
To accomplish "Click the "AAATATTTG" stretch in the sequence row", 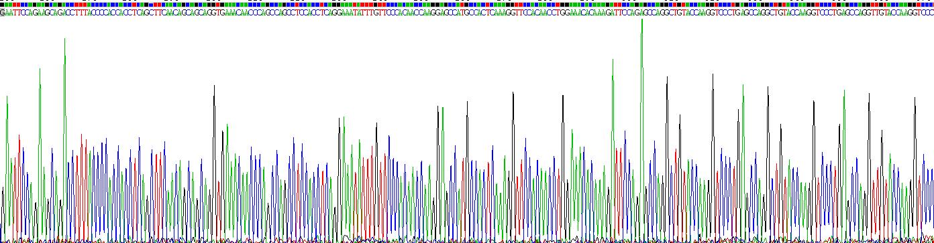I will pyautogui.click(x=360, y=13).
